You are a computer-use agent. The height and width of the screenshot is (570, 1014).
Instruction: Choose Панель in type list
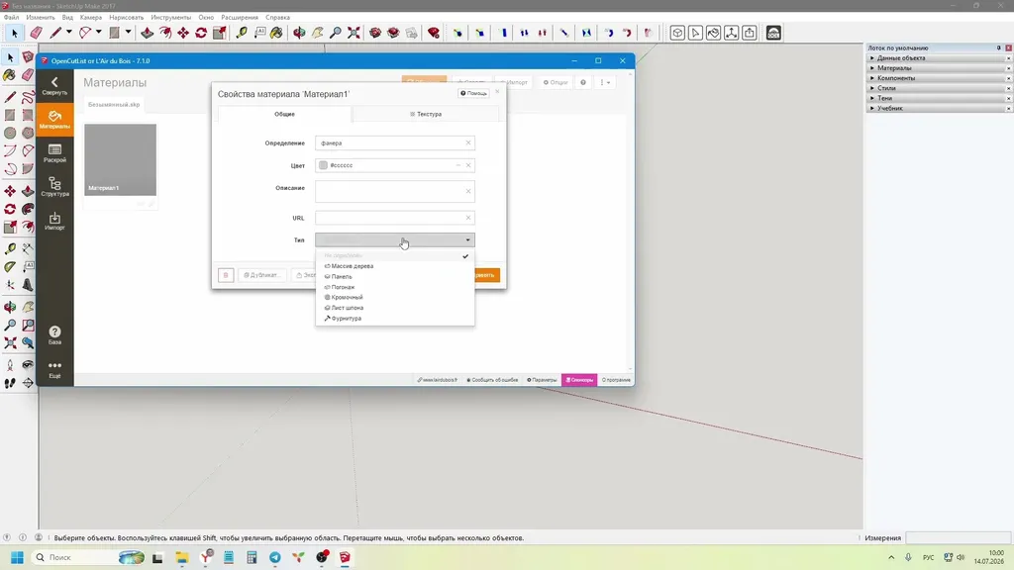394,277
